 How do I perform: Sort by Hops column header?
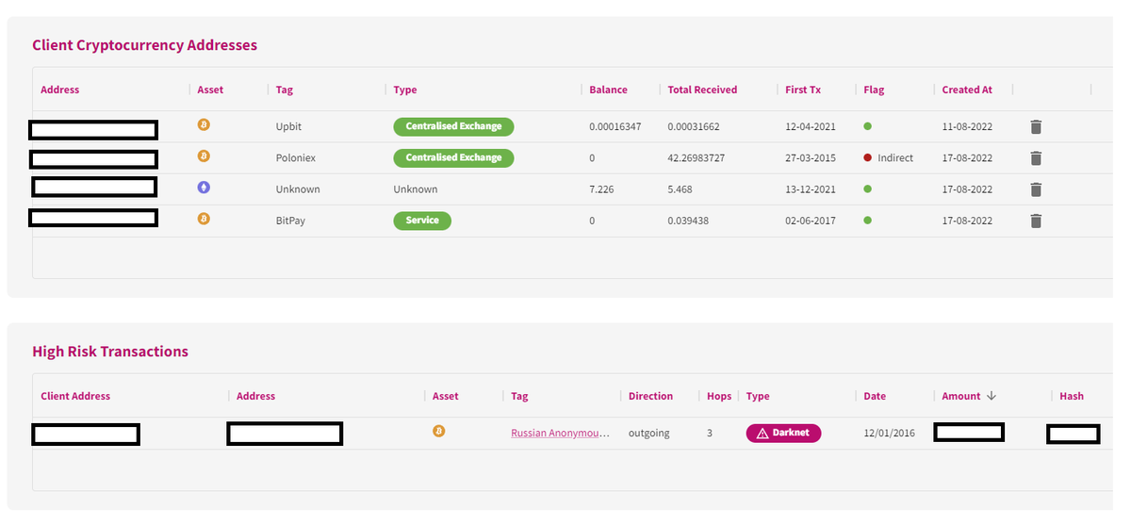(x=719, y=396)
